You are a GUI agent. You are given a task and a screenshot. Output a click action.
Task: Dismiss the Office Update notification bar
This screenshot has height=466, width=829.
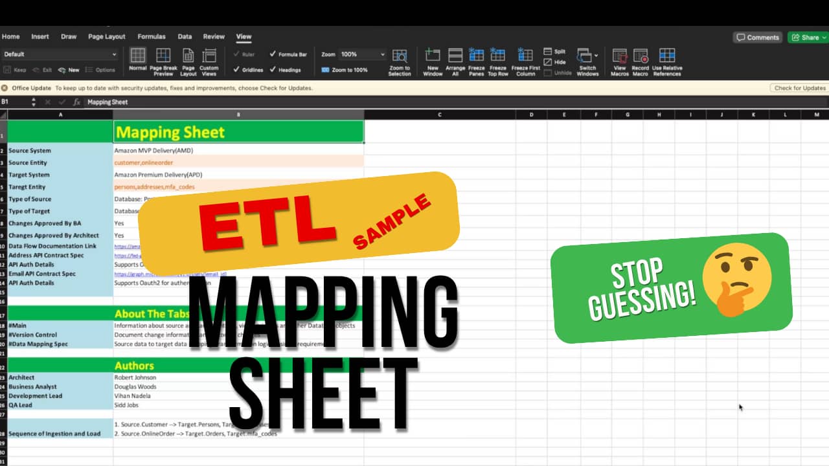coord(5,88)
